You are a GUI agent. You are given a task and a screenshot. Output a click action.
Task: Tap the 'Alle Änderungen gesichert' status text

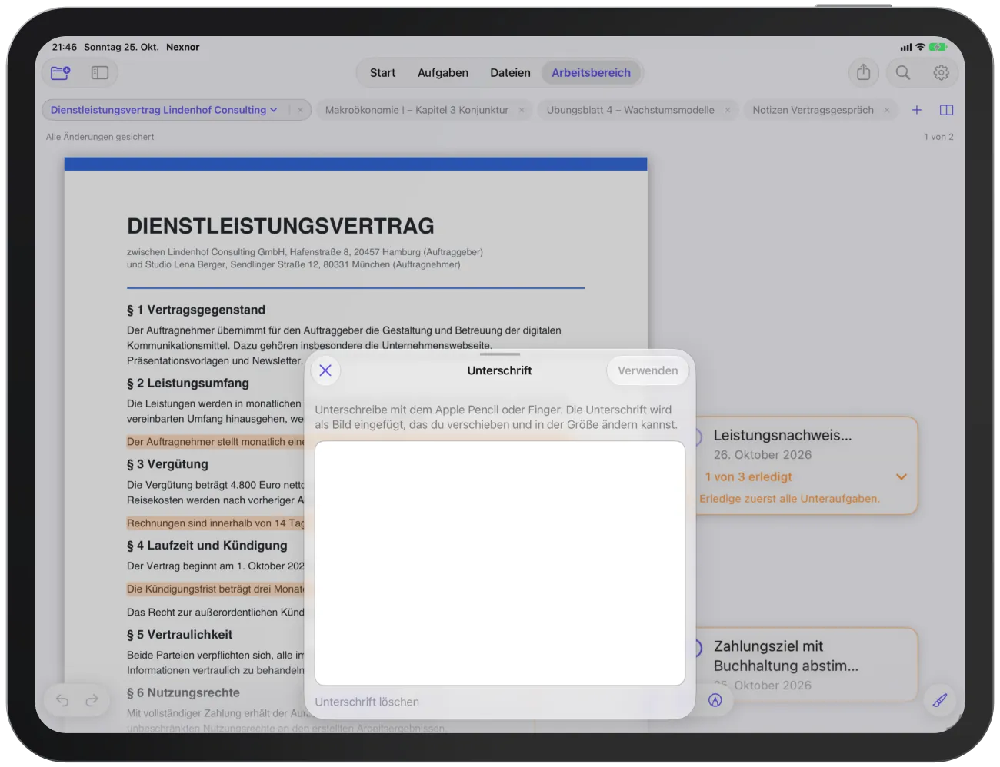tap(100, 137)
